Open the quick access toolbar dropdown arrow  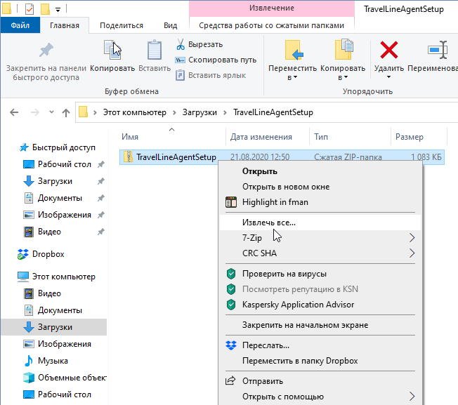[58, 11]
